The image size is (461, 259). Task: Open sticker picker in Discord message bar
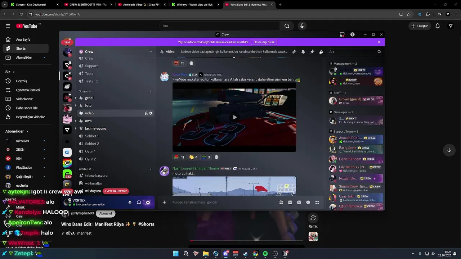299,203
